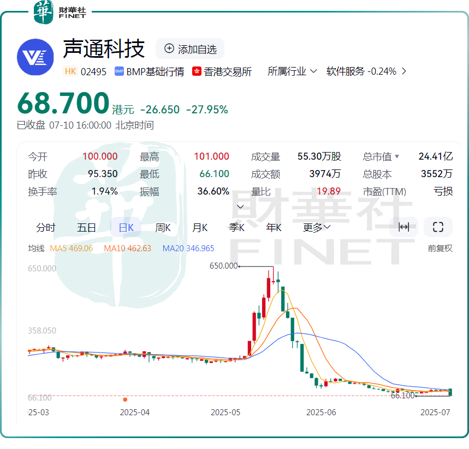Image resolution: width=469 pixels, height=449 pixels.
Task: Select the 月K chart tab
Action: click(200, 227)
